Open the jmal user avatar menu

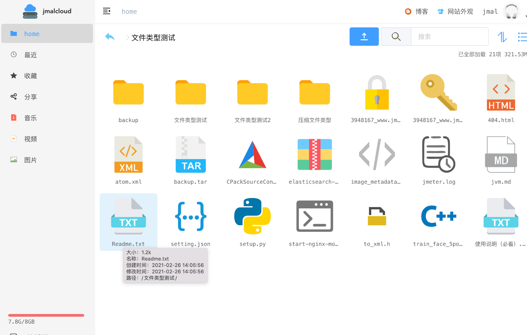pos(511,12)
